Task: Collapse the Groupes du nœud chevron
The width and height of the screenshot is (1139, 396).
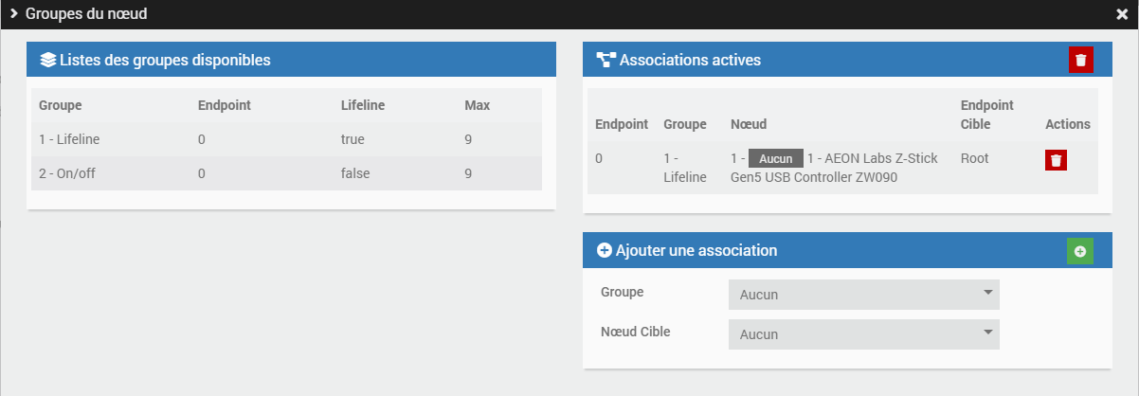Action: tap(14, 14)
